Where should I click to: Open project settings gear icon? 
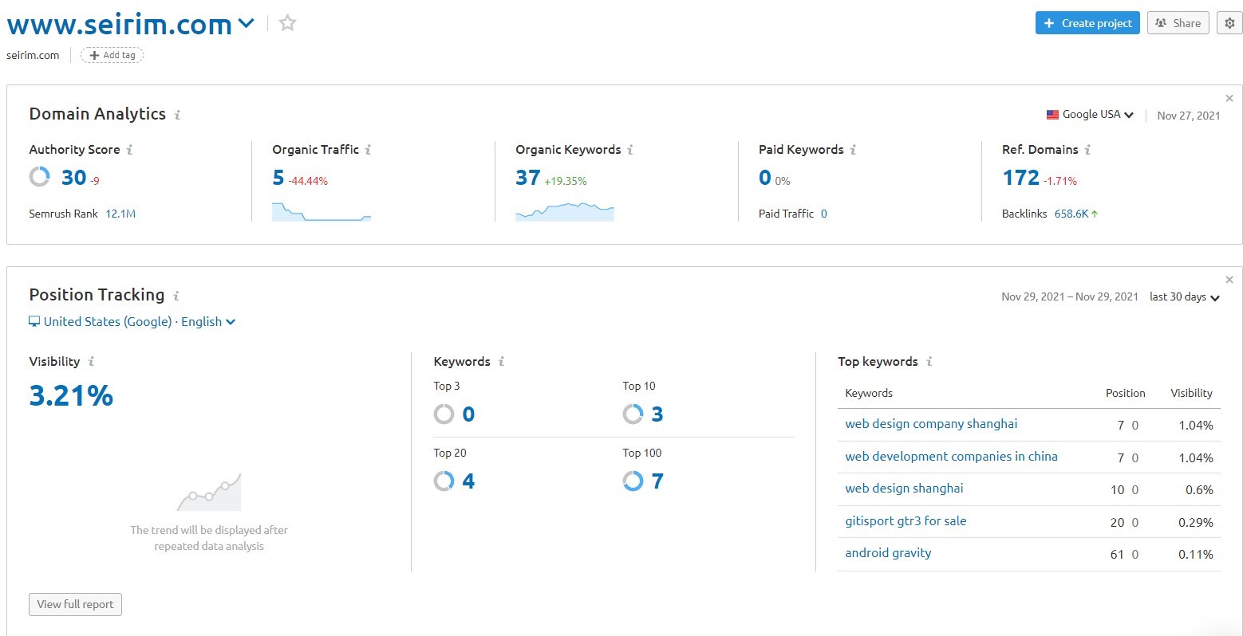(x=1229, y=23)
